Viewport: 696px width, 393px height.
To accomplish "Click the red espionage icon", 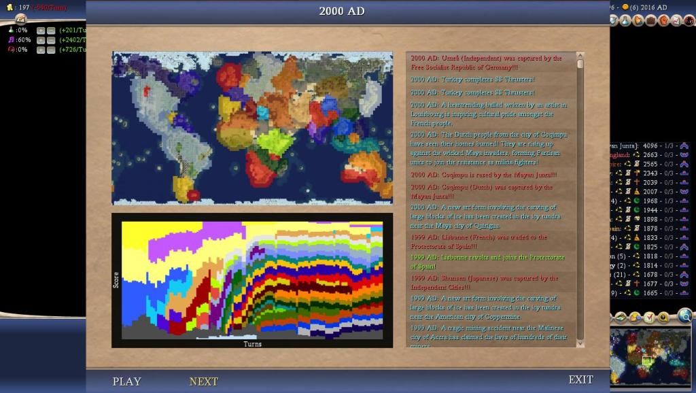I will pyautogui.click(x=11, y=49).
